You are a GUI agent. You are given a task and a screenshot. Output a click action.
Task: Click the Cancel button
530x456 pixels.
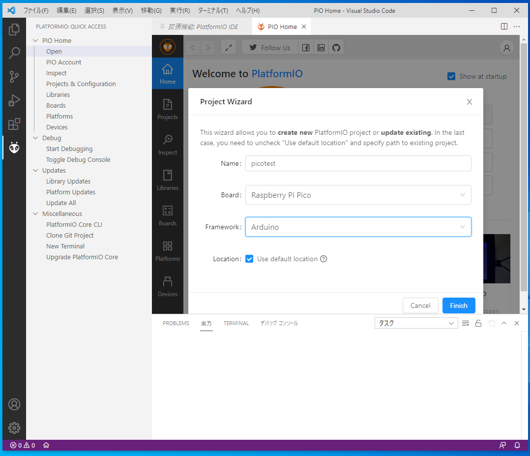pos(420,305)
